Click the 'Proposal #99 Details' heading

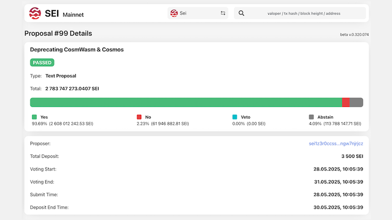click(x=58, y=34)
